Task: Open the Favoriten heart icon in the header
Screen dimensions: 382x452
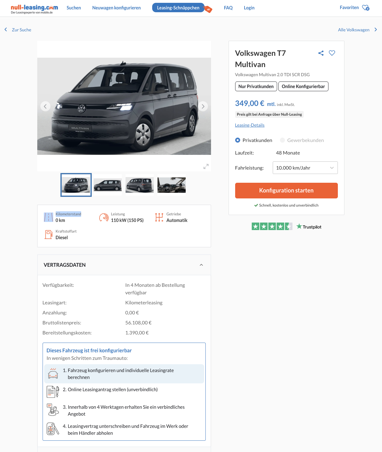Action: click(x=365, y=8)
